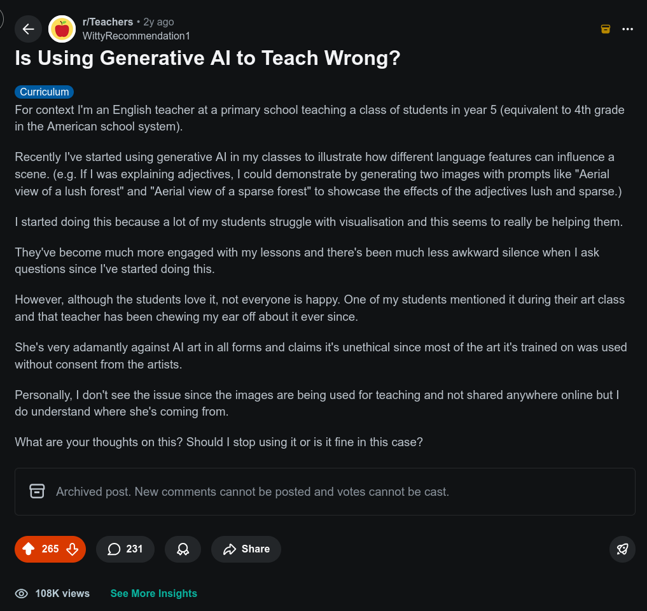Open WittyRecommendation1's profile
This screenshot has height=611, width=647.
click(136, 36)
